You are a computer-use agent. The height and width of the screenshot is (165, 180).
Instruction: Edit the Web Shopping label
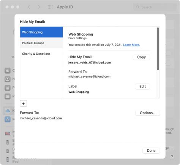[142, 87]
